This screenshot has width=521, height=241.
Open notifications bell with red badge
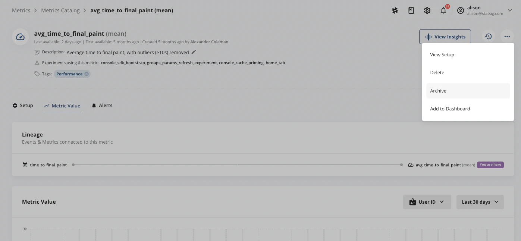pyautogui.click(x=443, y=10)
